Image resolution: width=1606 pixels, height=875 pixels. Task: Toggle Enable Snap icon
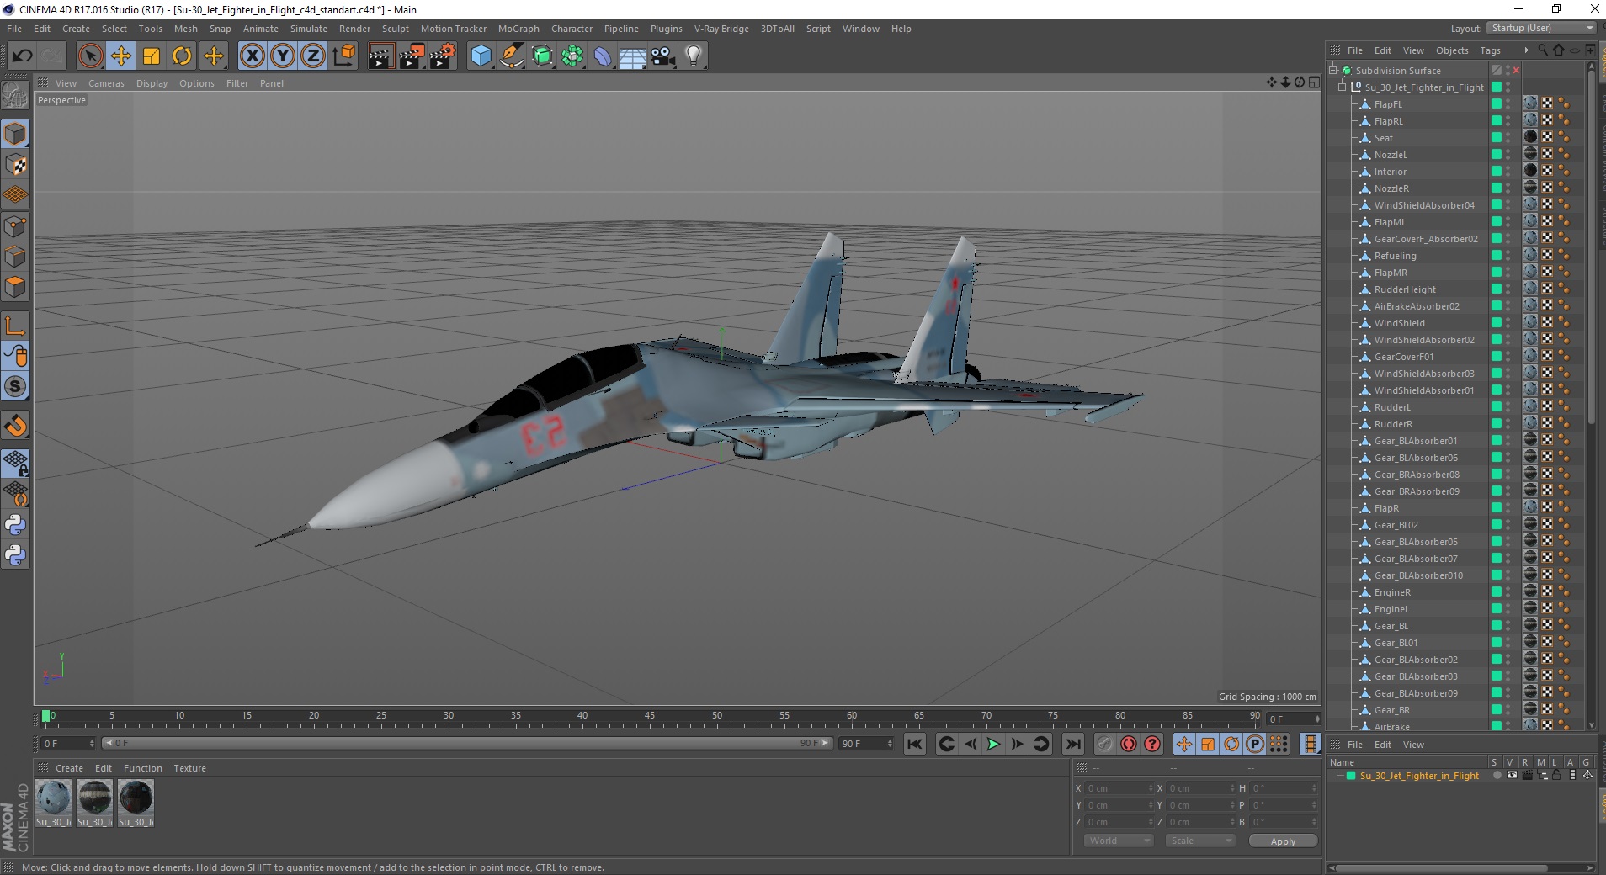[15, 426]
